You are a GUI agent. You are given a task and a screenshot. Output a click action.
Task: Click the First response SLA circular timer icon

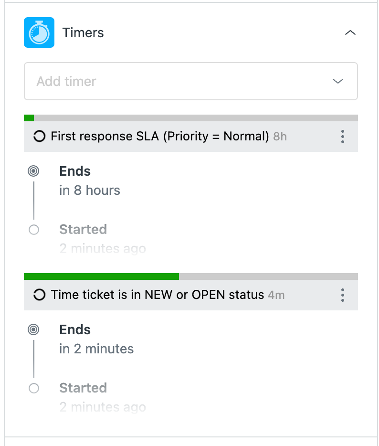pyautogui.click(x=39, y=137)
